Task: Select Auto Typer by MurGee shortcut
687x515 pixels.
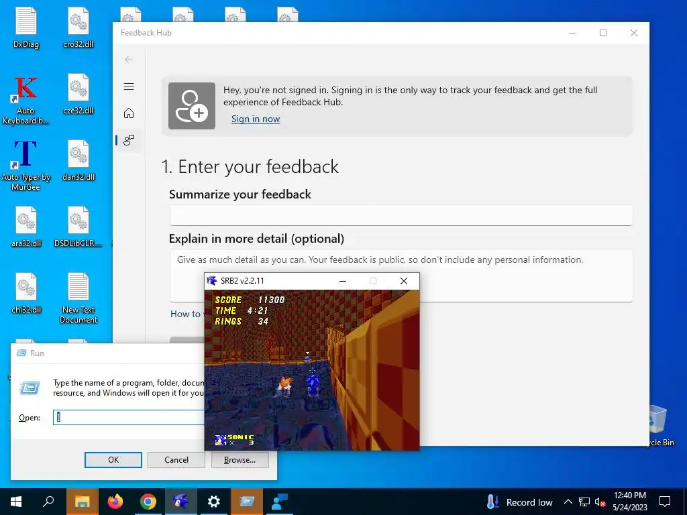Action: [25, 166]
